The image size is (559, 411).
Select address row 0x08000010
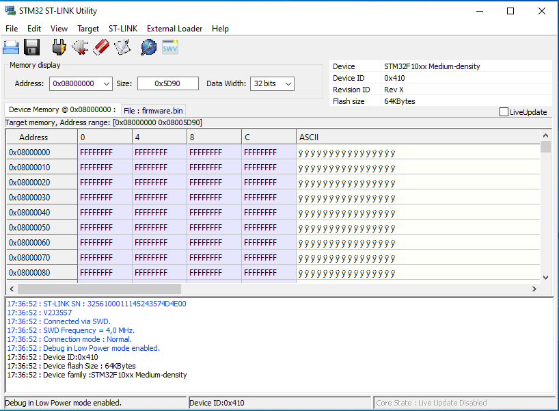[42, 168]
